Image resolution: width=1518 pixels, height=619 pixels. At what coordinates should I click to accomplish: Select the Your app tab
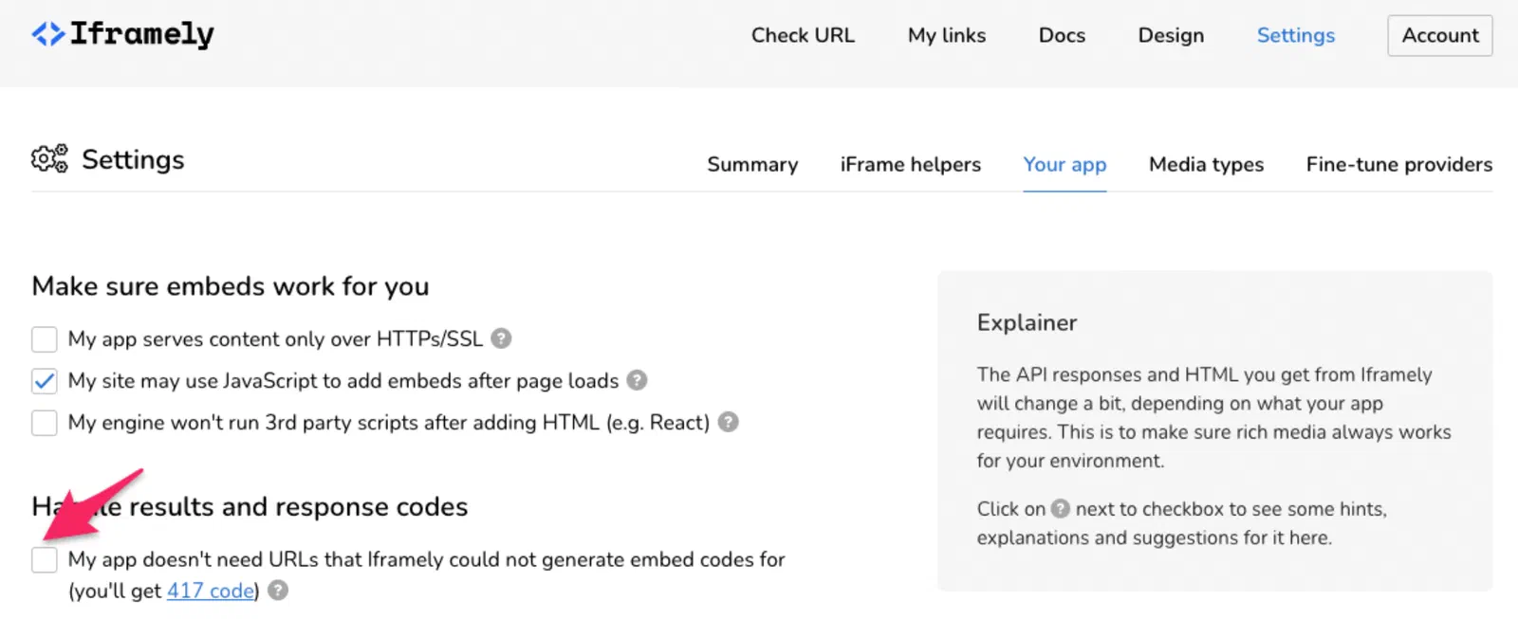tap(1064, 164)
